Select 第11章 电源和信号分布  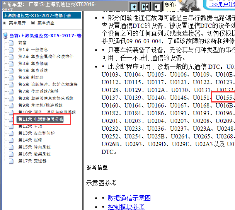point(40,119)
